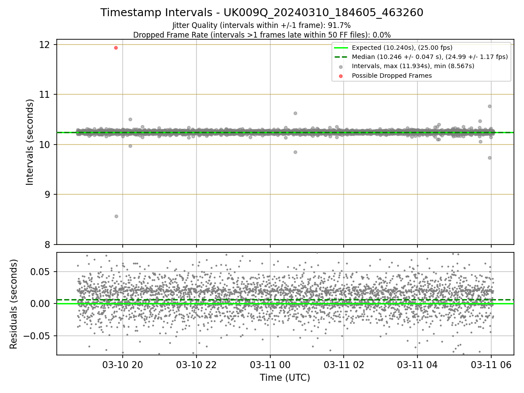
Task: Click the 03-11 04 x-axis tick label
Action: 417,365
